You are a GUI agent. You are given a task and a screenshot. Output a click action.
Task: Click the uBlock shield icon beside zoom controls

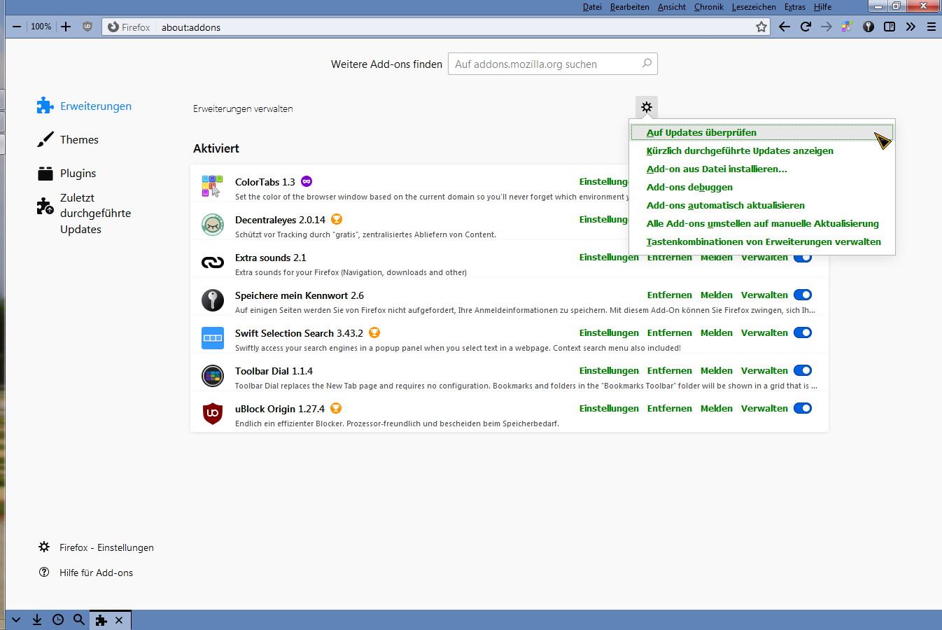[87, 27]
